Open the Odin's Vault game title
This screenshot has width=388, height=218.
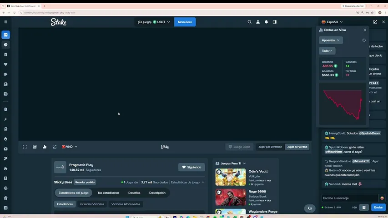coord(258,171)
